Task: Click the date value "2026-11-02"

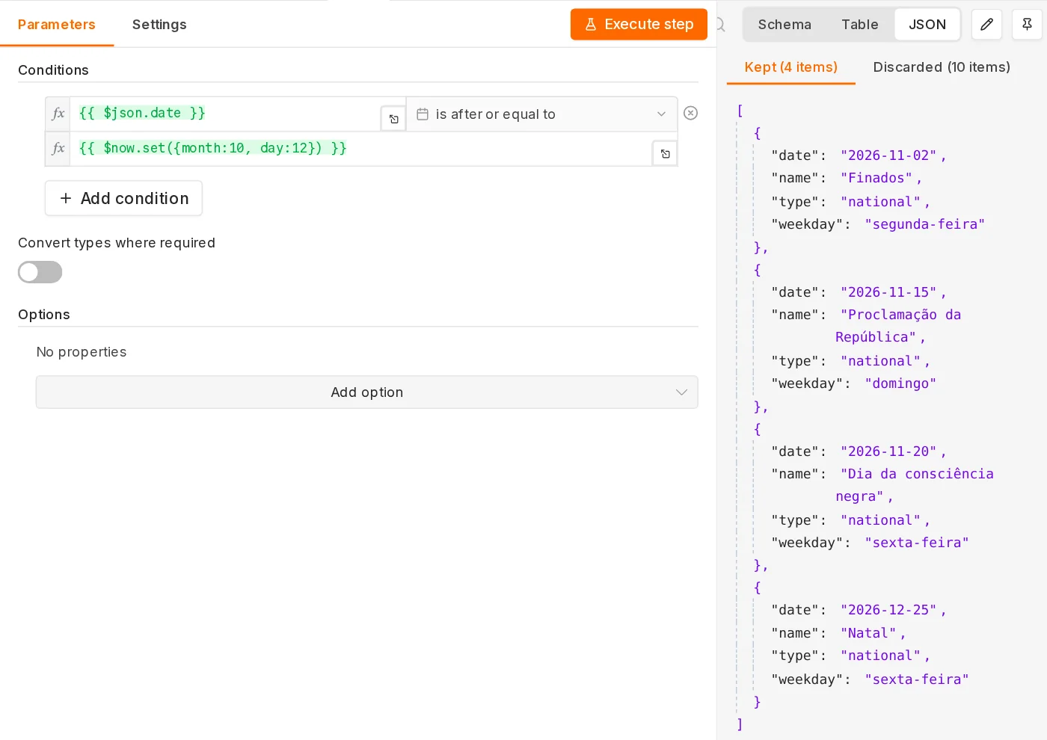Action: point(888,155)
